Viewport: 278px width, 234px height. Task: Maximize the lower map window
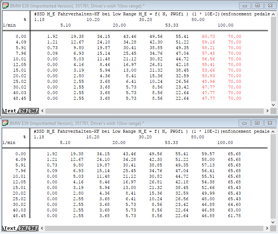coord(257,123)
